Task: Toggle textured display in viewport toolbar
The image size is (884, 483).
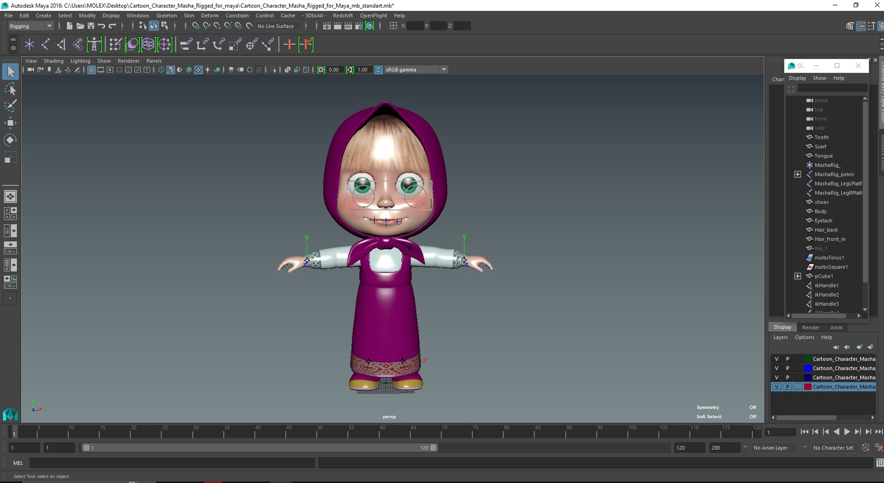Action: (x=198, y=70)
